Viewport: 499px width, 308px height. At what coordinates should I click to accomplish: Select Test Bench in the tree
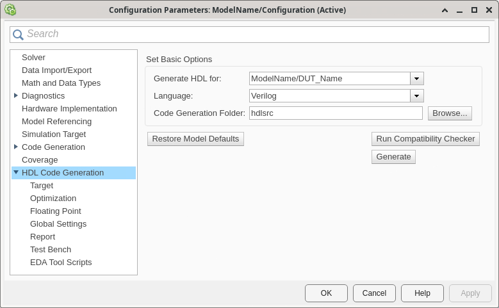51,250
